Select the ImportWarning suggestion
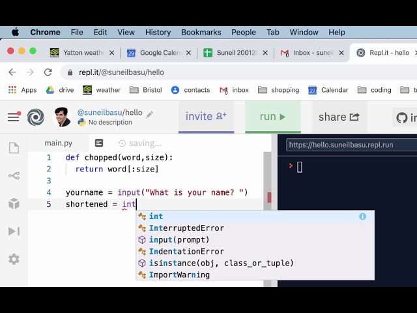The width and height of the screenshot is (417, 313). 255,275
